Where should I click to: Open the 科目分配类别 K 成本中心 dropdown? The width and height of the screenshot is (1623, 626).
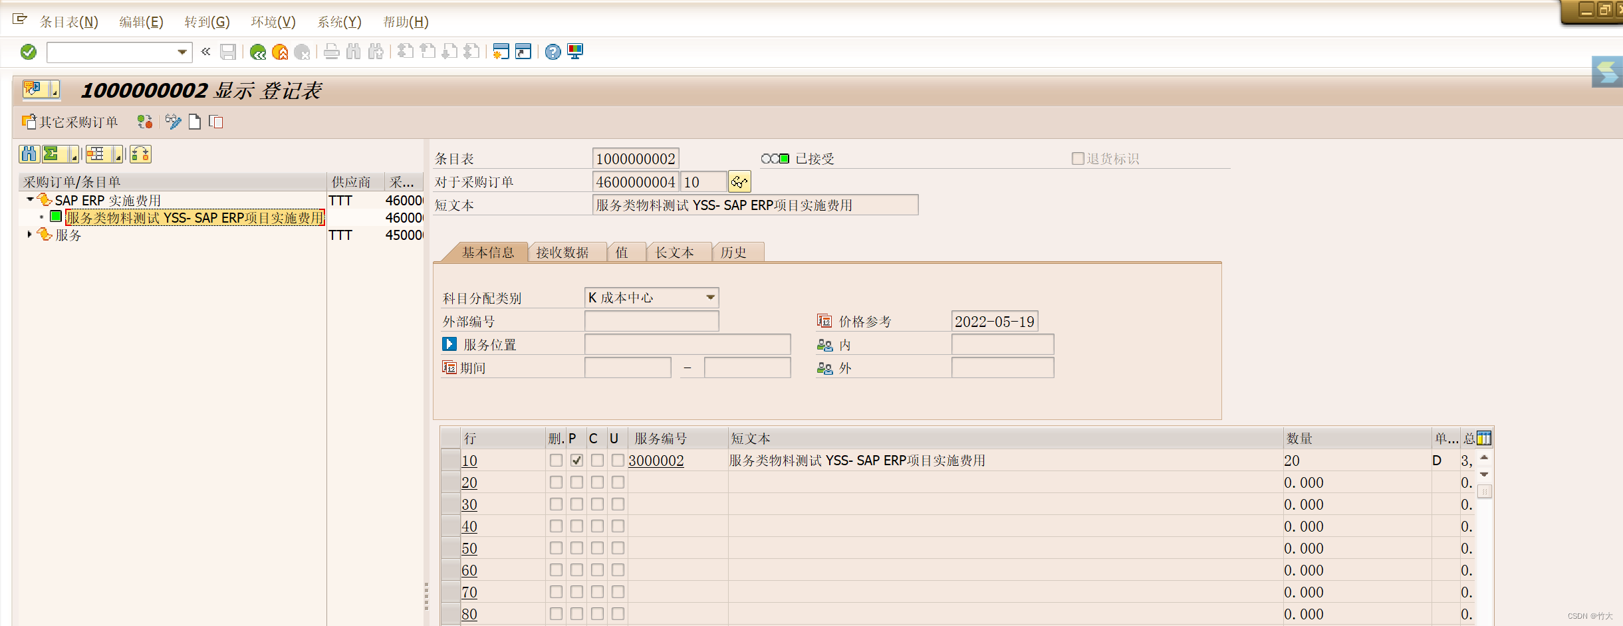pyautogui.click(x=711, y=297)
